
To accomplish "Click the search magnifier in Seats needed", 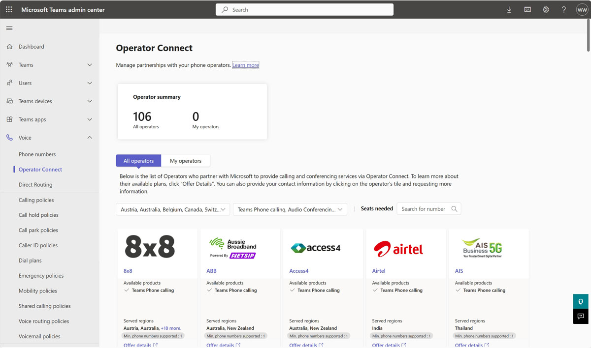I will coord(454,209).
